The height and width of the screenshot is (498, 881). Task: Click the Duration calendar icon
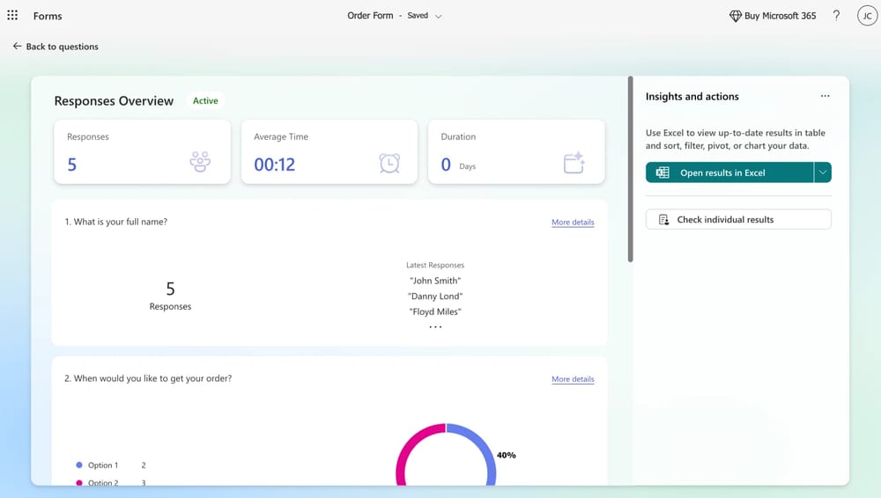(x=574, y=163)
